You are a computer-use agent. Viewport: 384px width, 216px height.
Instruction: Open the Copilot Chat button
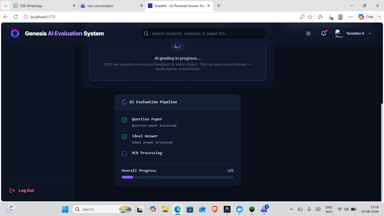click(366, 17)
